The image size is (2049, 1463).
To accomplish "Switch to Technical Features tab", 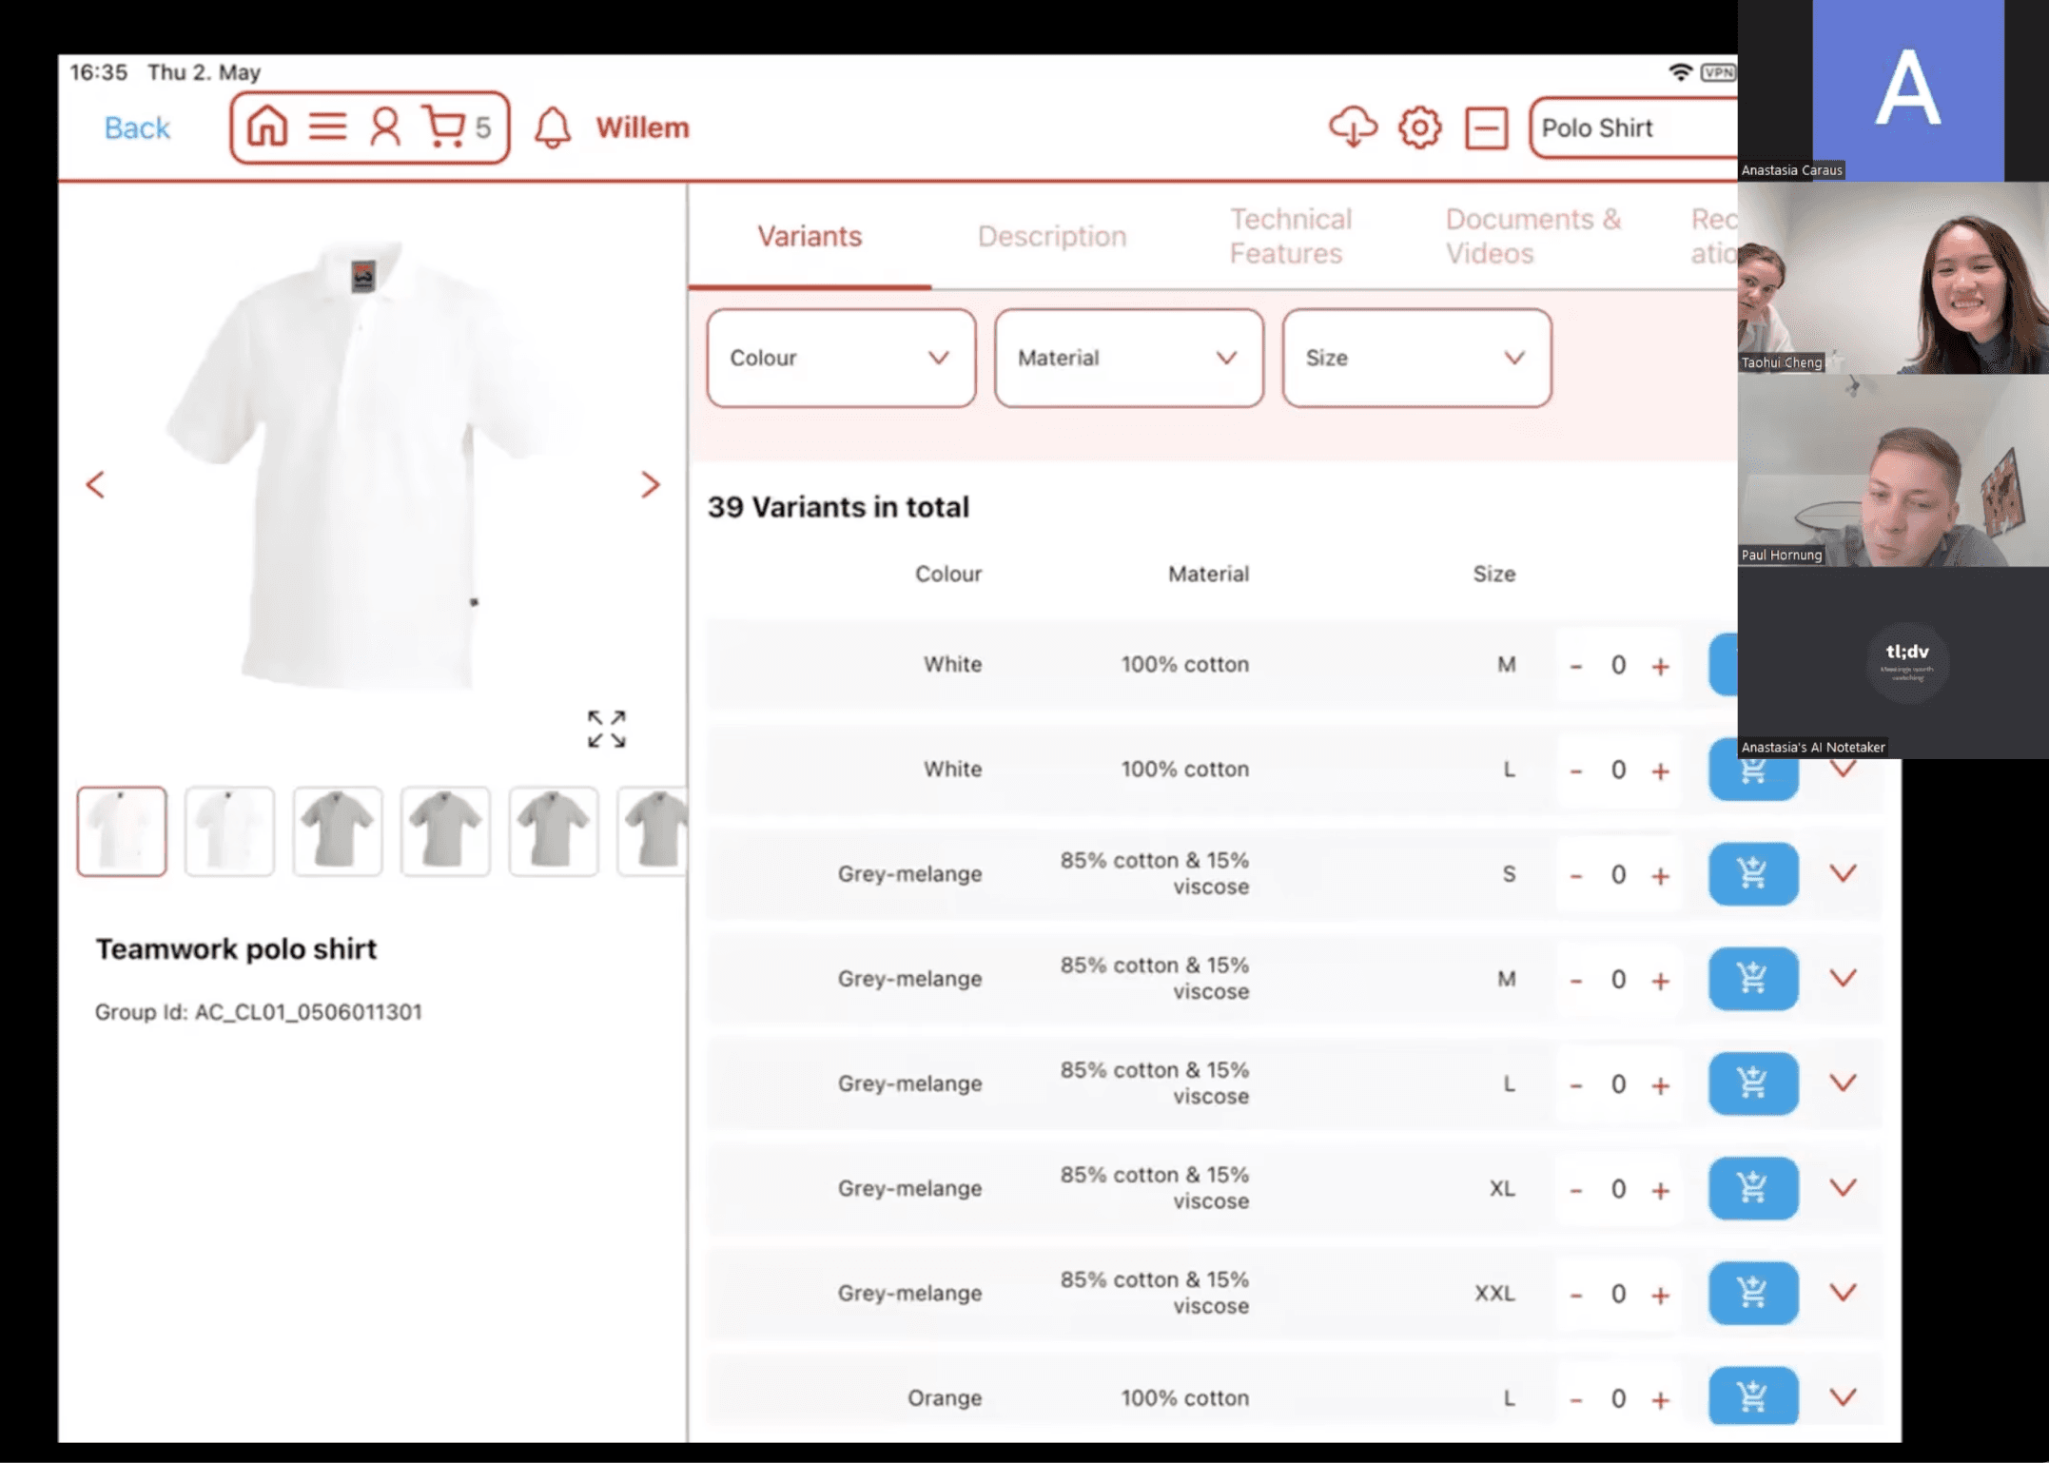I will [1290, 236].
